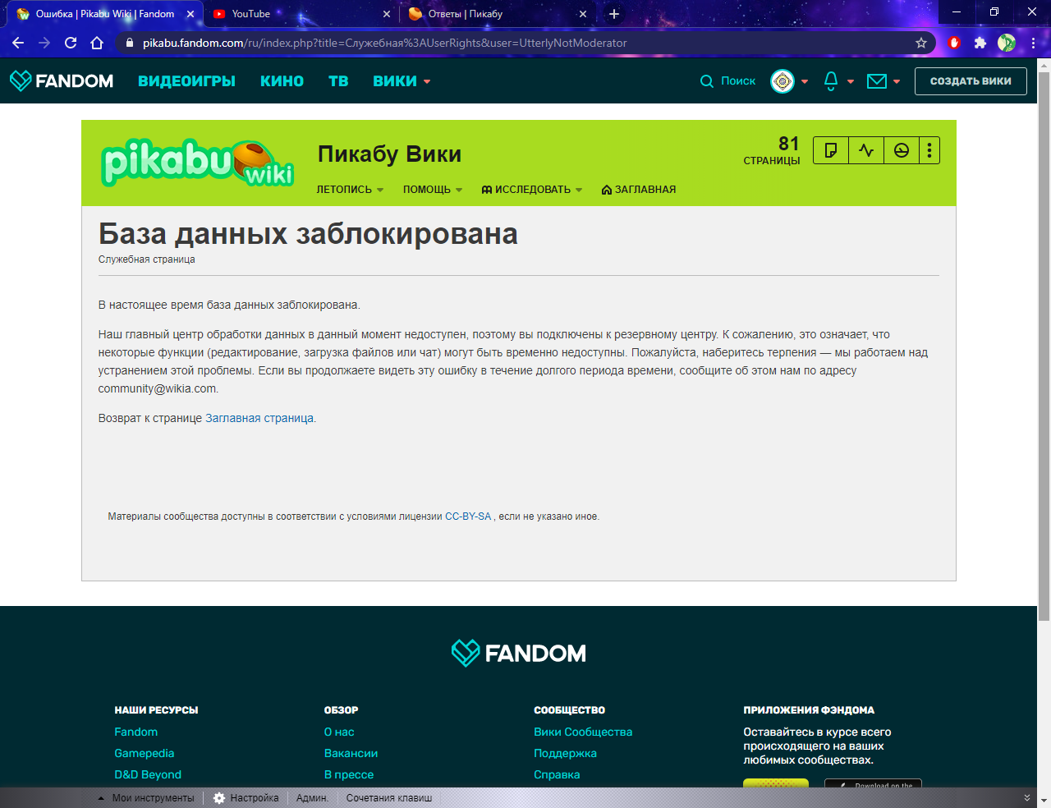Open the notifications bell

coord(831,80)
